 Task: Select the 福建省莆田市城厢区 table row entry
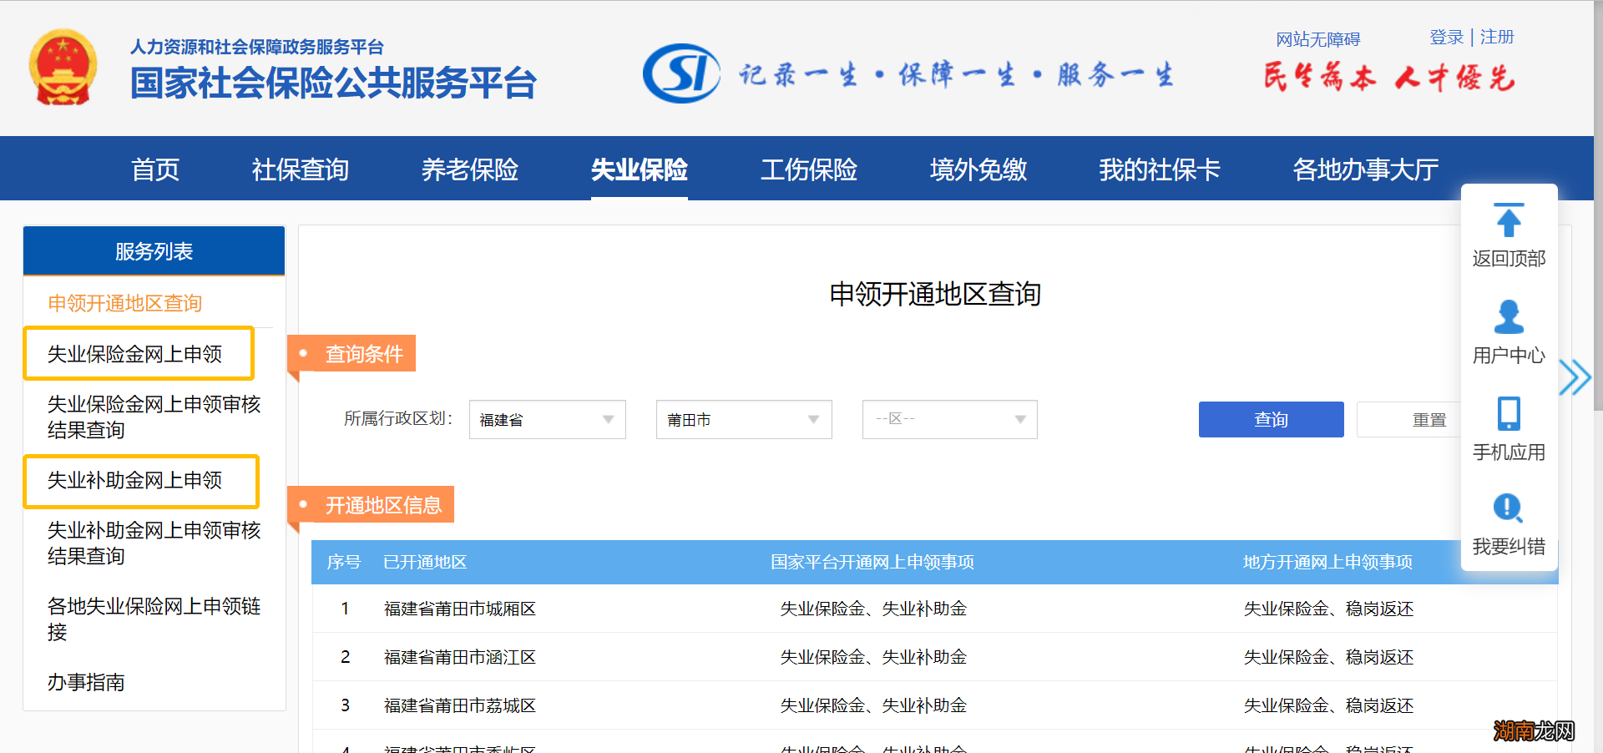pyautogui.click(x=458, y=609)
